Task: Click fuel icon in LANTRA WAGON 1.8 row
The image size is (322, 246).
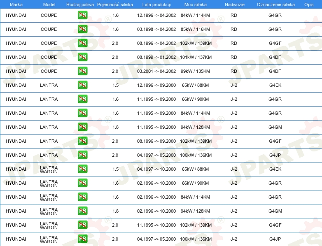Action: pyautogui.click(x=82, y=211)
